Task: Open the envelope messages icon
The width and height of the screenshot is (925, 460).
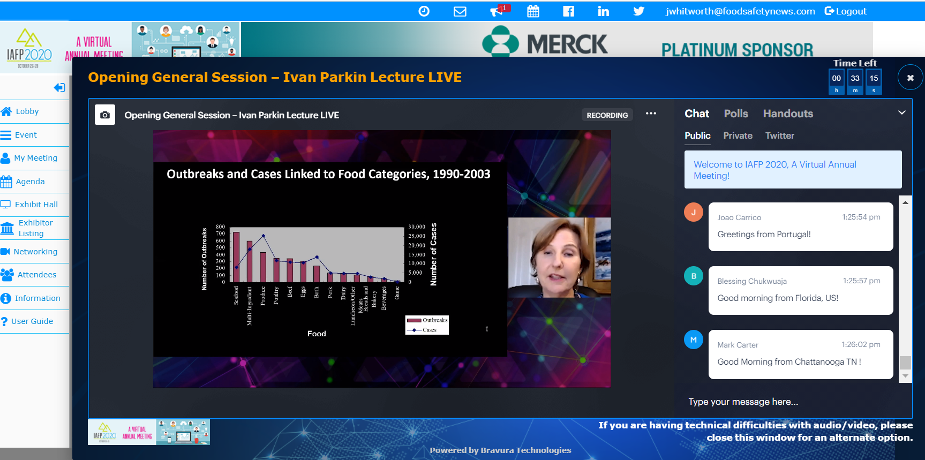Action: [x=460, y=11]
